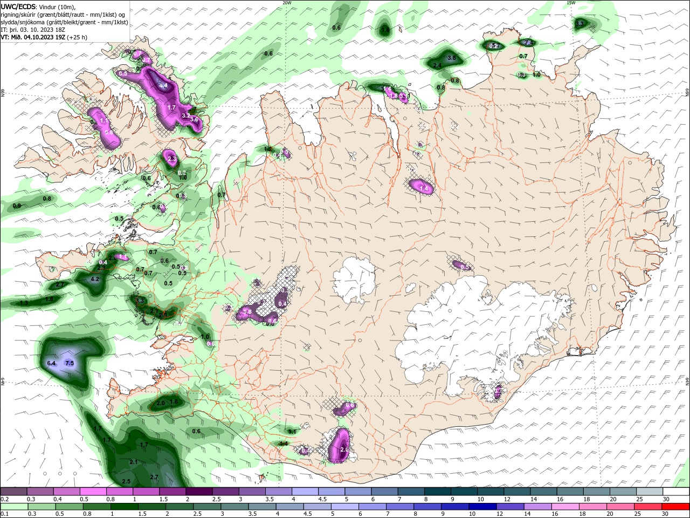Click the 'VT: Mið. 04.10.2023 19Z (+25 h)' line

pos(44,37)
